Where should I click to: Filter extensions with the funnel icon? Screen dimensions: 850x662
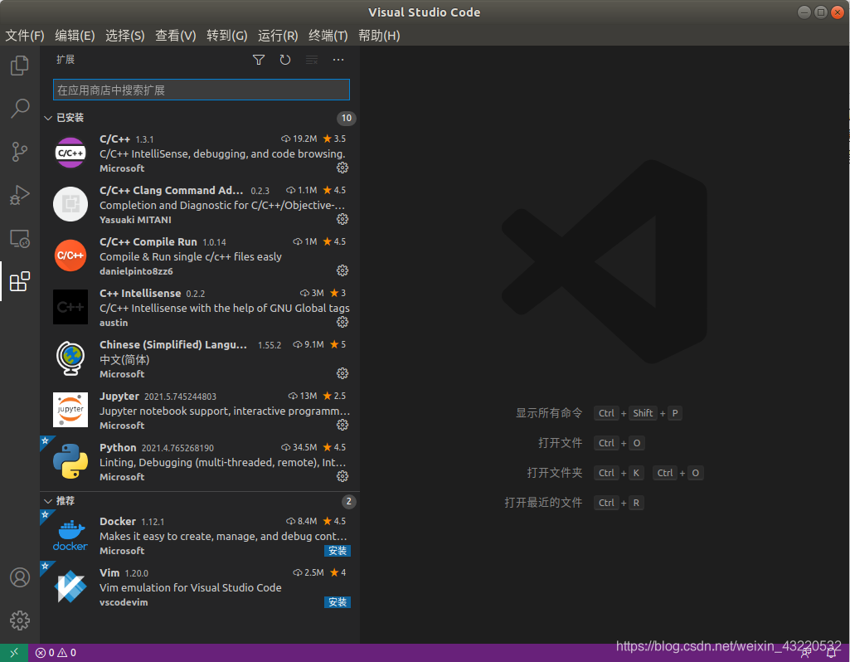click(x=259, y=60)
